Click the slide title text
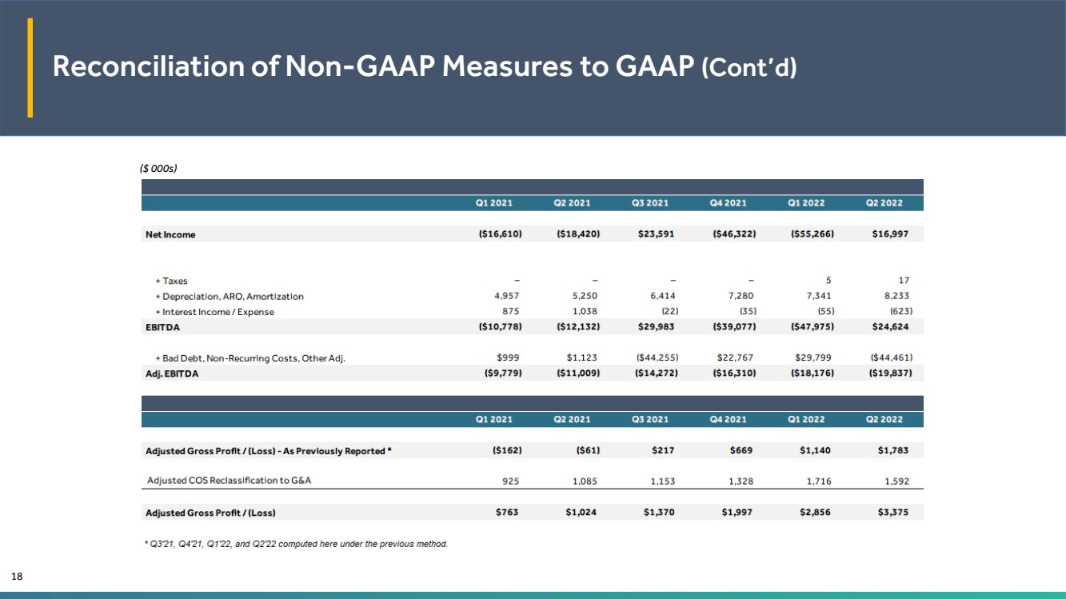Screen dimensions: 1066x599 tap(425, 68)
